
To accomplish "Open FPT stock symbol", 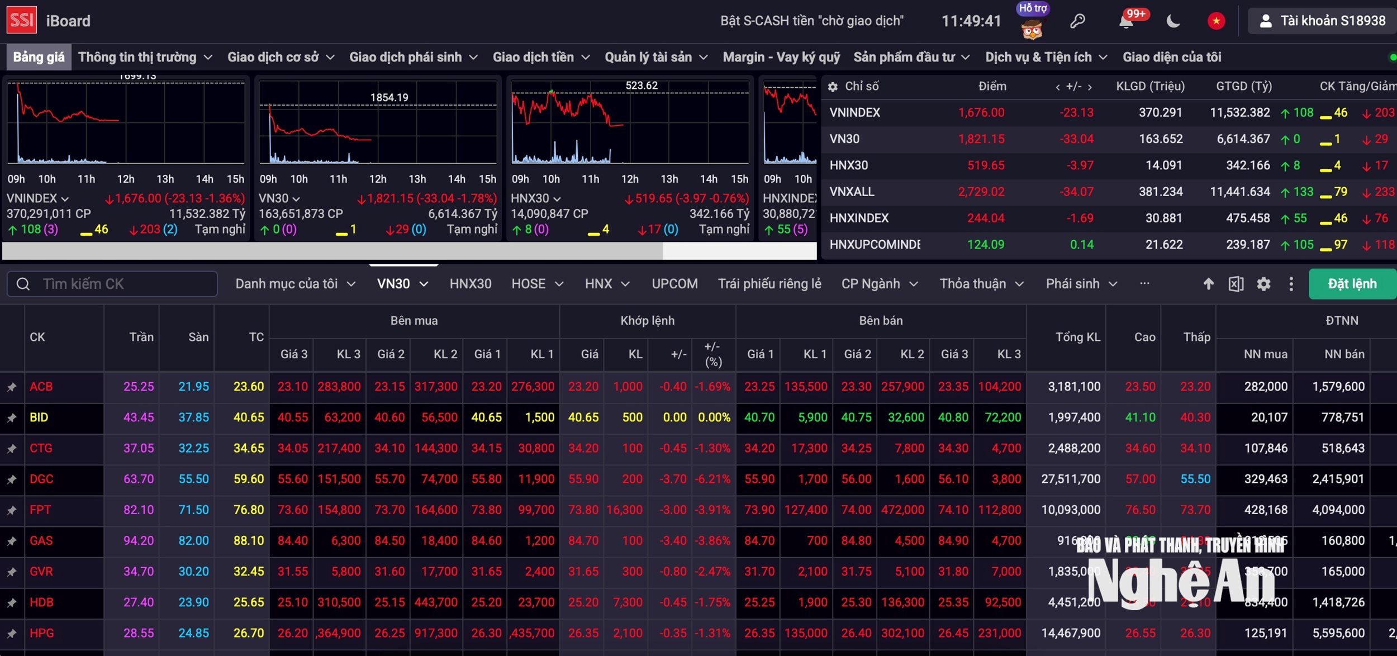I will (40, 510).
